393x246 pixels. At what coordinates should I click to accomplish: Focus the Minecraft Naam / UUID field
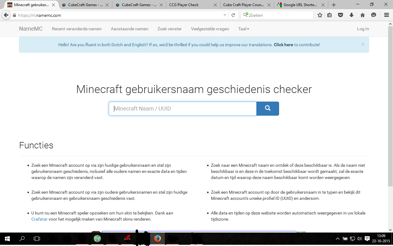pyautogui.click(x=183, y=109)
